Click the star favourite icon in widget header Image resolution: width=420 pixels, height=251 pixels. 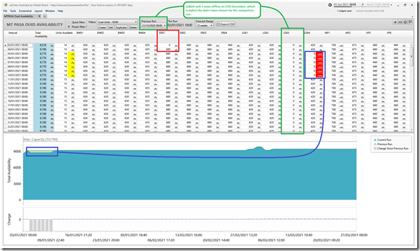[395, 22]
